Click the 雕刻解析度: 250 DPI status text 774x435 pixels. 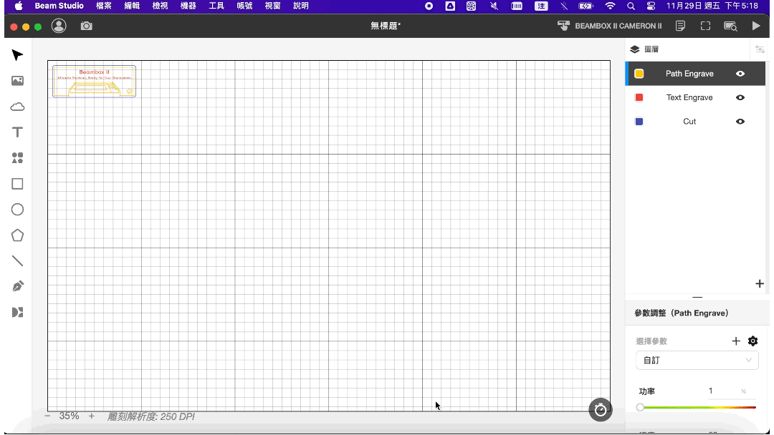pos(151,417)
